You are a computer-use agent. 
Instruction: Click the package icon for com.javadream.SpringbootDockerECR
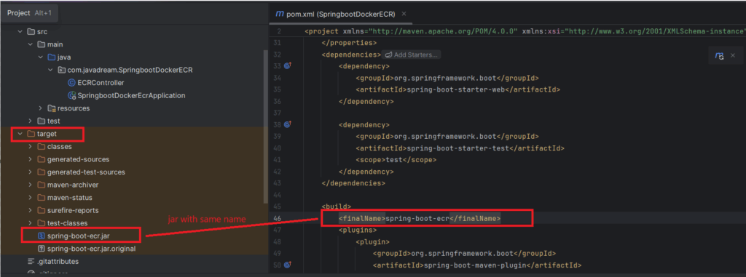coord(61,70)
